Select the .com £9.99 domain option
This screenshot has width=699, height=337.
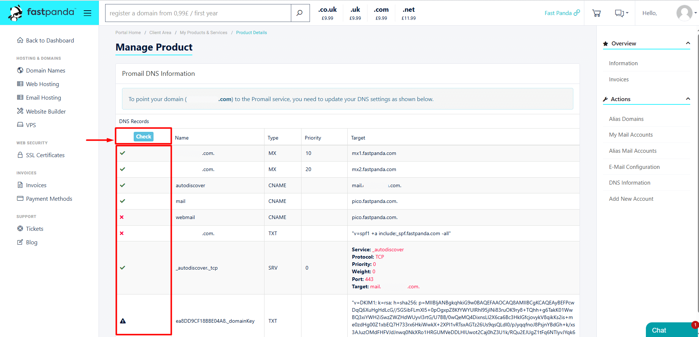[x=381, y=13]
